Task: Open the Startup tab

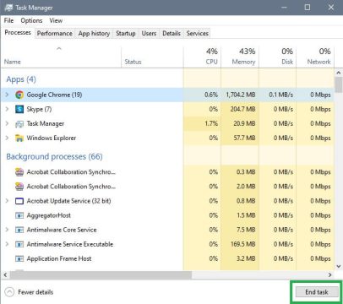Action: coord(126,33)
